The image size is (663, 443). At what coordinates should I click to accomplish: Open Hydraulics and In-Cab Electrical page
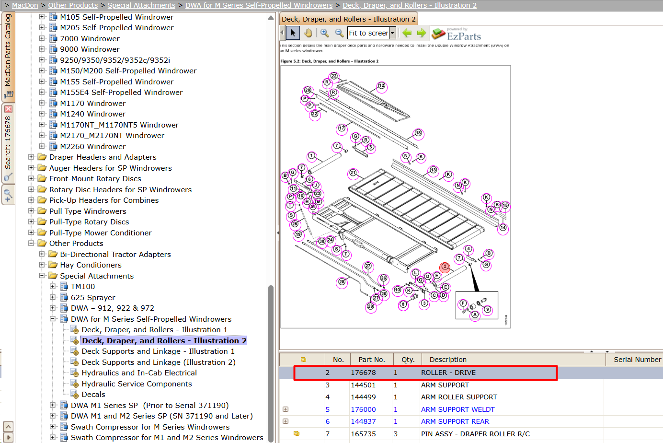coord(139,373)
